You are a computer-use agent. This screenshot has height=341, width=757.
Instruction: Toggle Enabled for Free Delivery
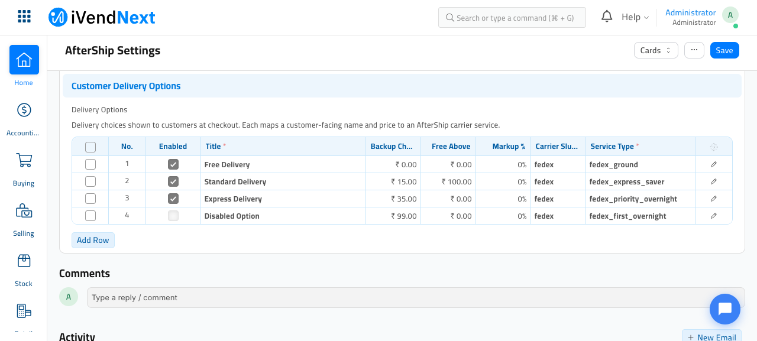click(173, 164)
